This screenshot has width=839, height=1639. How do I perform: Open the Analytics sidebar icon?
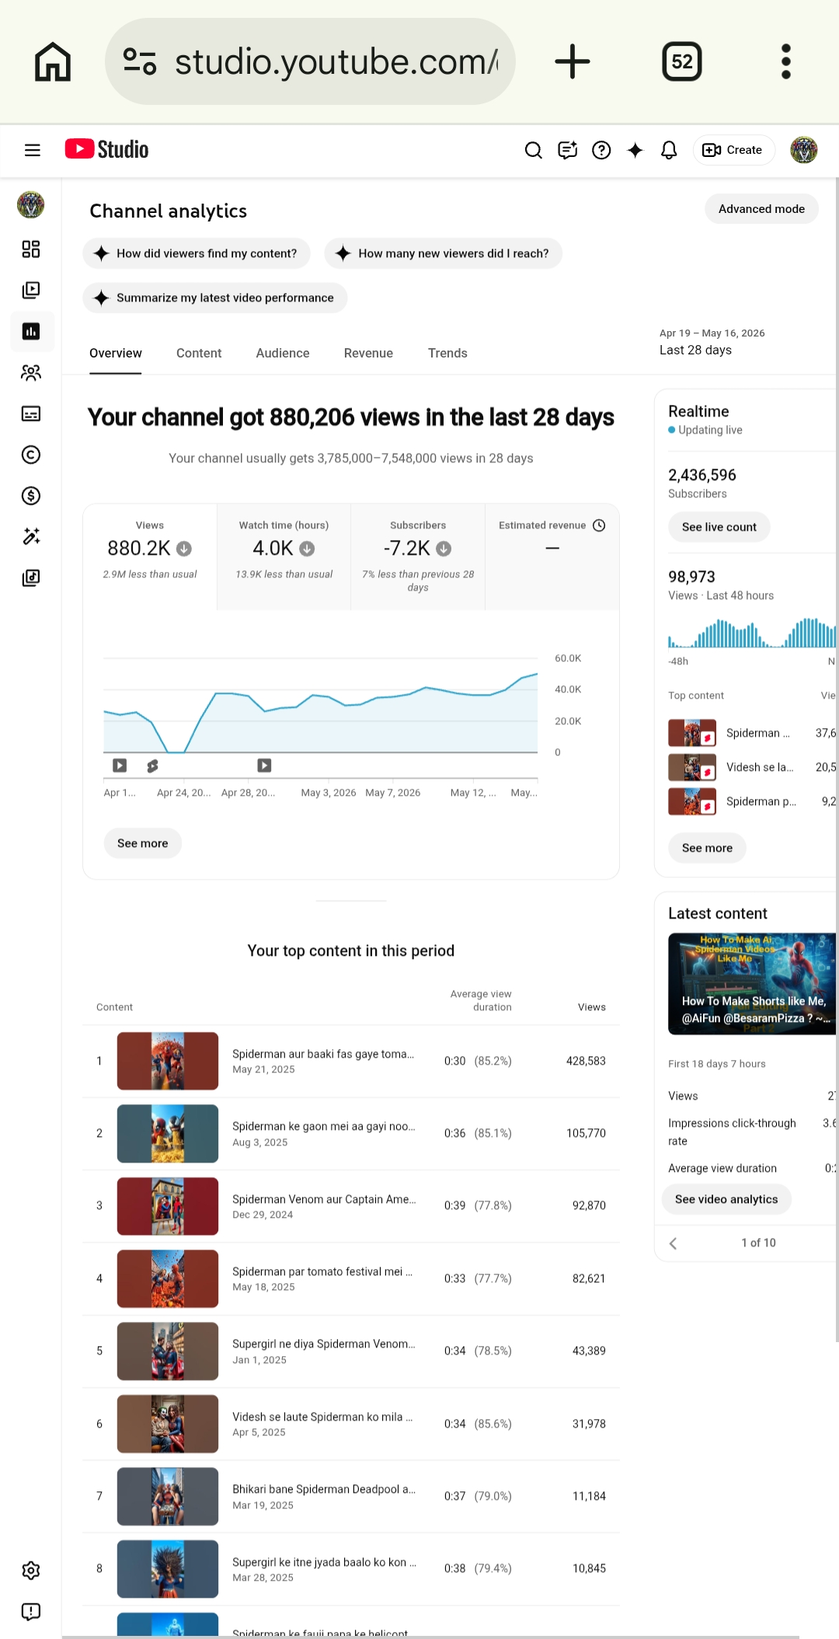pyautogui.click(x=31, y=331)
